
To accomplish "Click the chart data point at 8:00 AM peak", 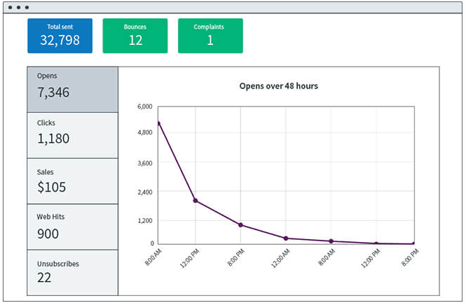I will click(158, 123).
